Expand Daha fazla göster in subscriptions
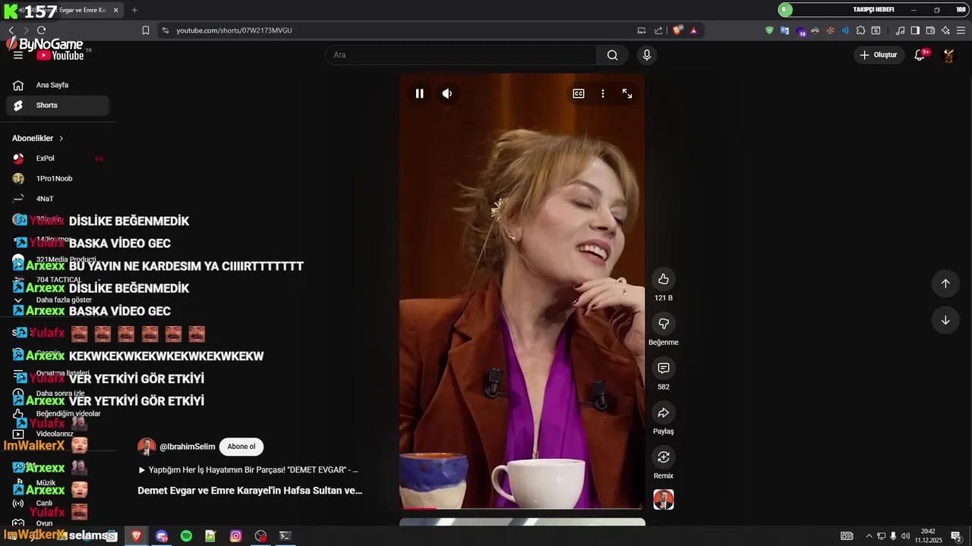The height and width of the screenshot is (546, 972). [x=58, y=300]
